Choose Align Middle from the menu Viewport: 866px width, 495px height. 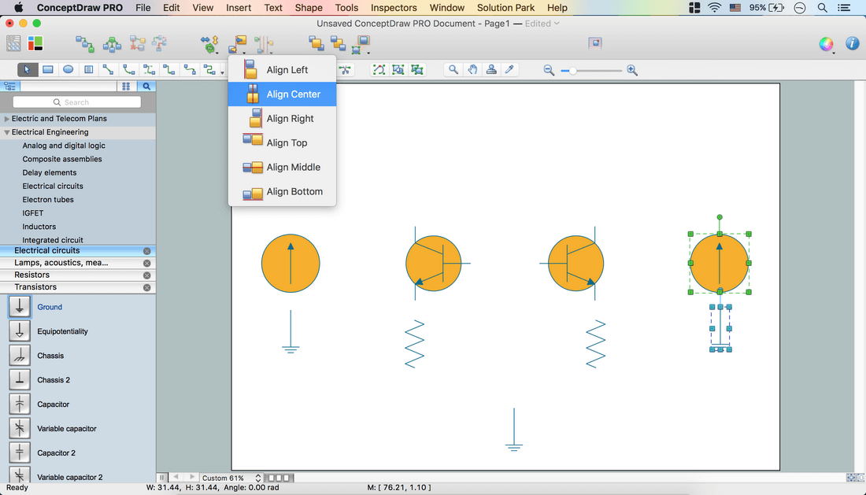[x=293, y=167]
